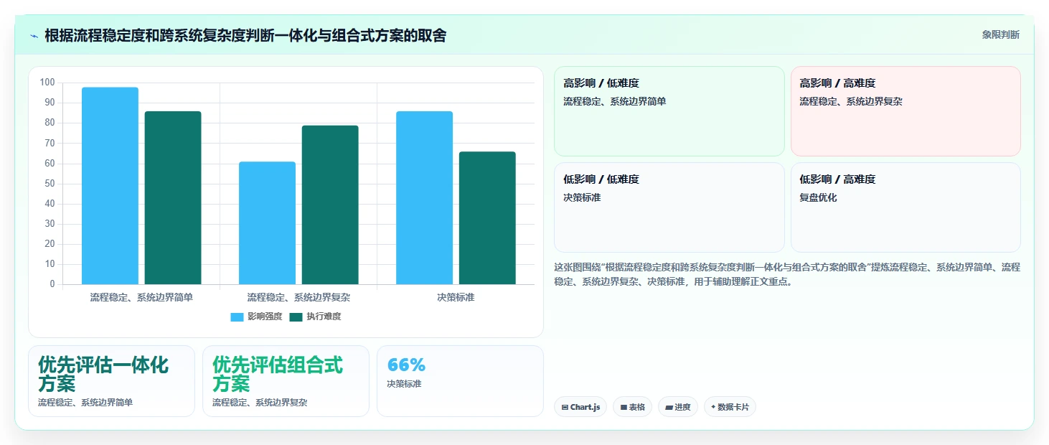Image resolution: width=1049 pixels, height=445 pixels.
Task: Click the blue 影响强度 bar for 流程稳定、系统边界简单
Action: pos(110,186)
